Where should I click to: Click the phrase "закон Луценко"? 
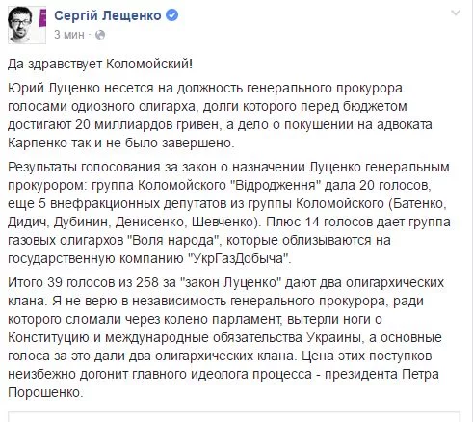(x=229, y=282)
